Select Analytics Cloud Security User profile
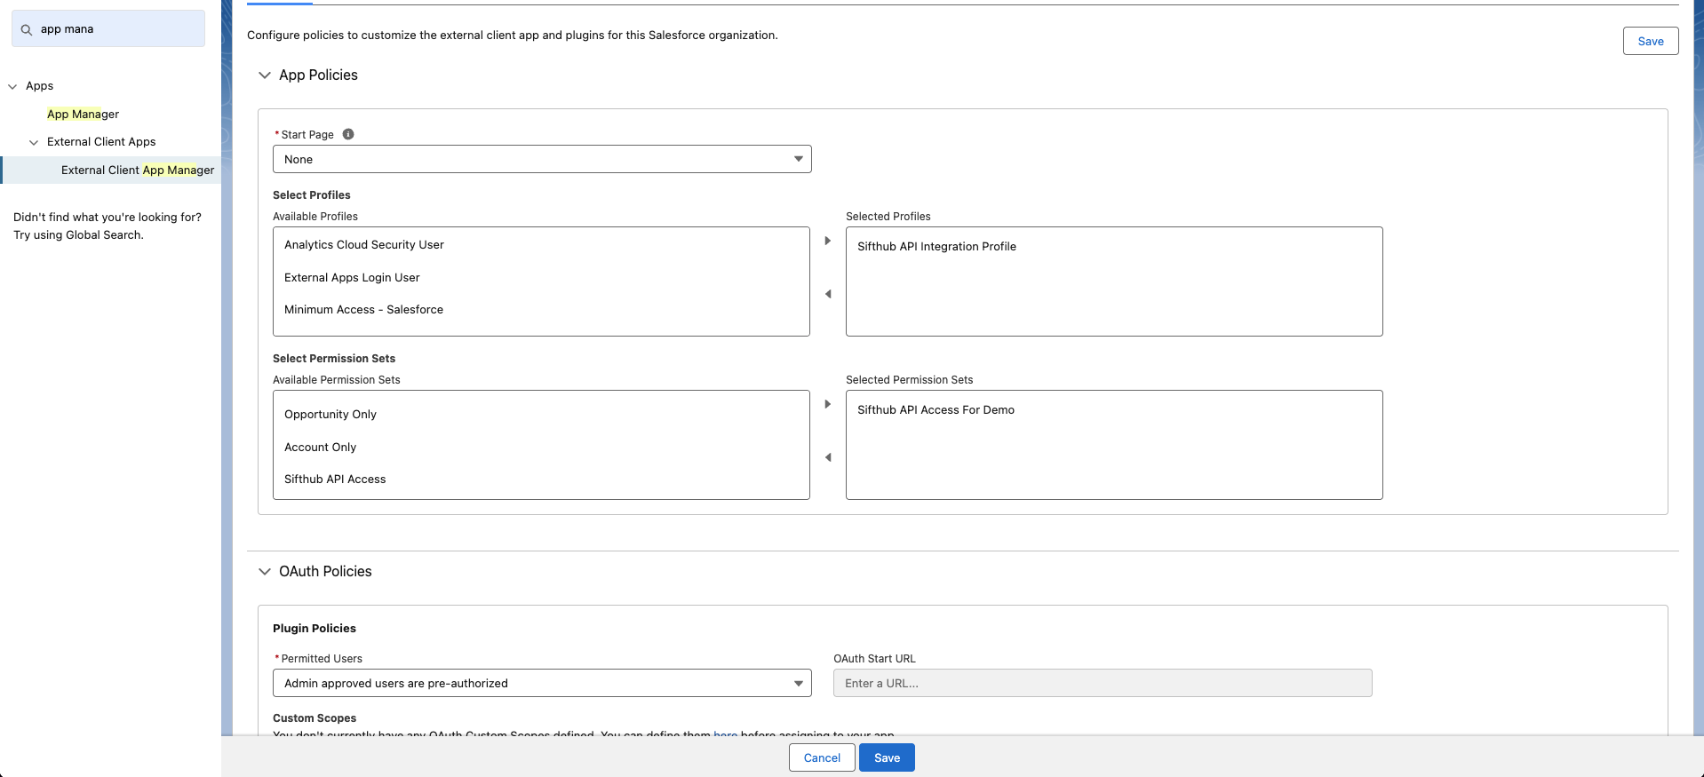 click(364, 245)
